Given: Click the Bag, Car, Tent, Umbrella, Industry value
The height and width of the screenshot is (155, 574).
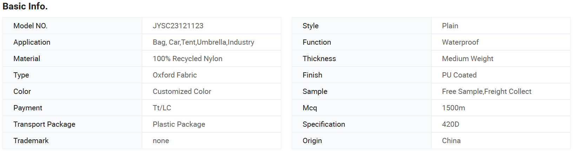Looking at the screenshot, I should (x=203, y=42).
